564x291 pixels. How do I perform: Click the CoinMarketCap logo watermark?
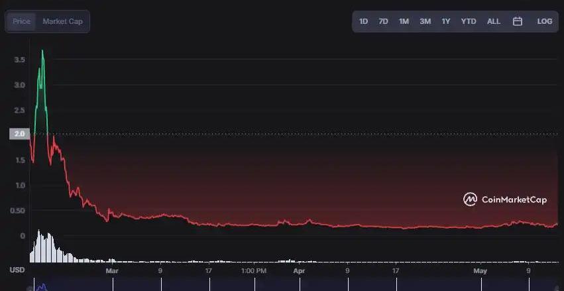coord(470,200)
